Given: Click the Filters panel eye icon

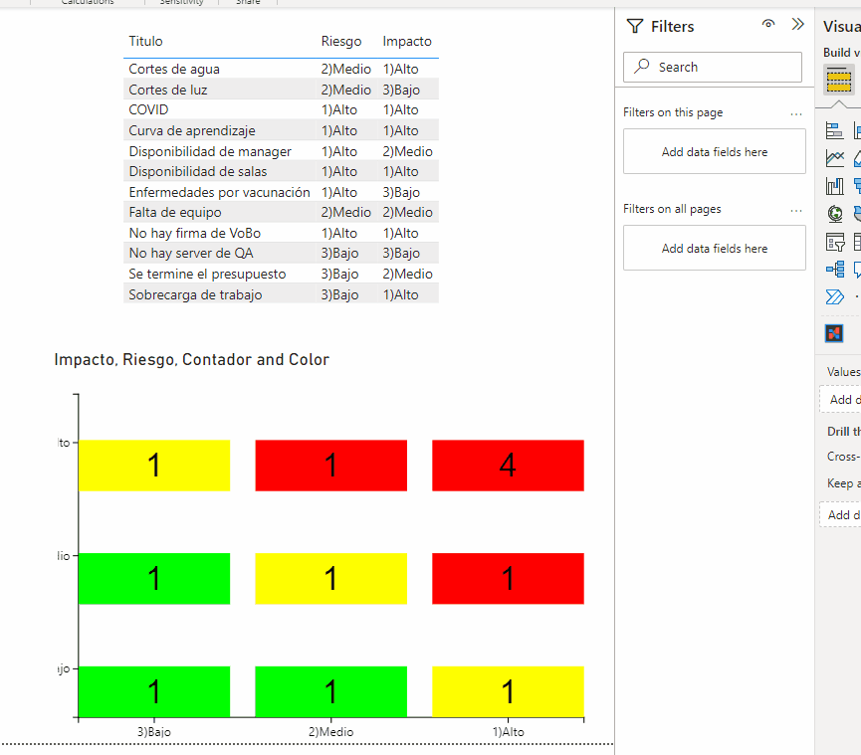Looking at the screenshot, I should (767, 24).
